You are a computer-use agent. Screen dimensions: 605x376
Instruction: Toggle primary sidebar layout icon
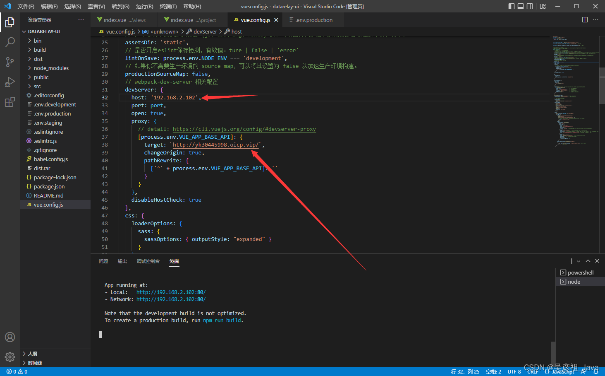tap(512, 6)
